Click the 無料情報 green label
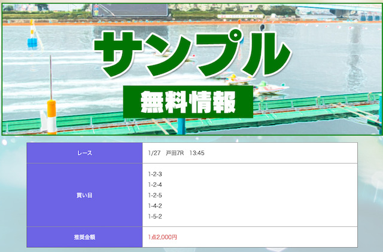This screenshot has height=252, width=383. click(188, 102)
